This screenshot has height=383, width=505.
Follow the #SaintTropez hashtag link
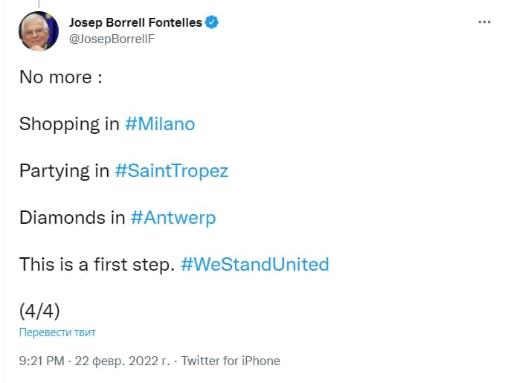tap(171, 170)
